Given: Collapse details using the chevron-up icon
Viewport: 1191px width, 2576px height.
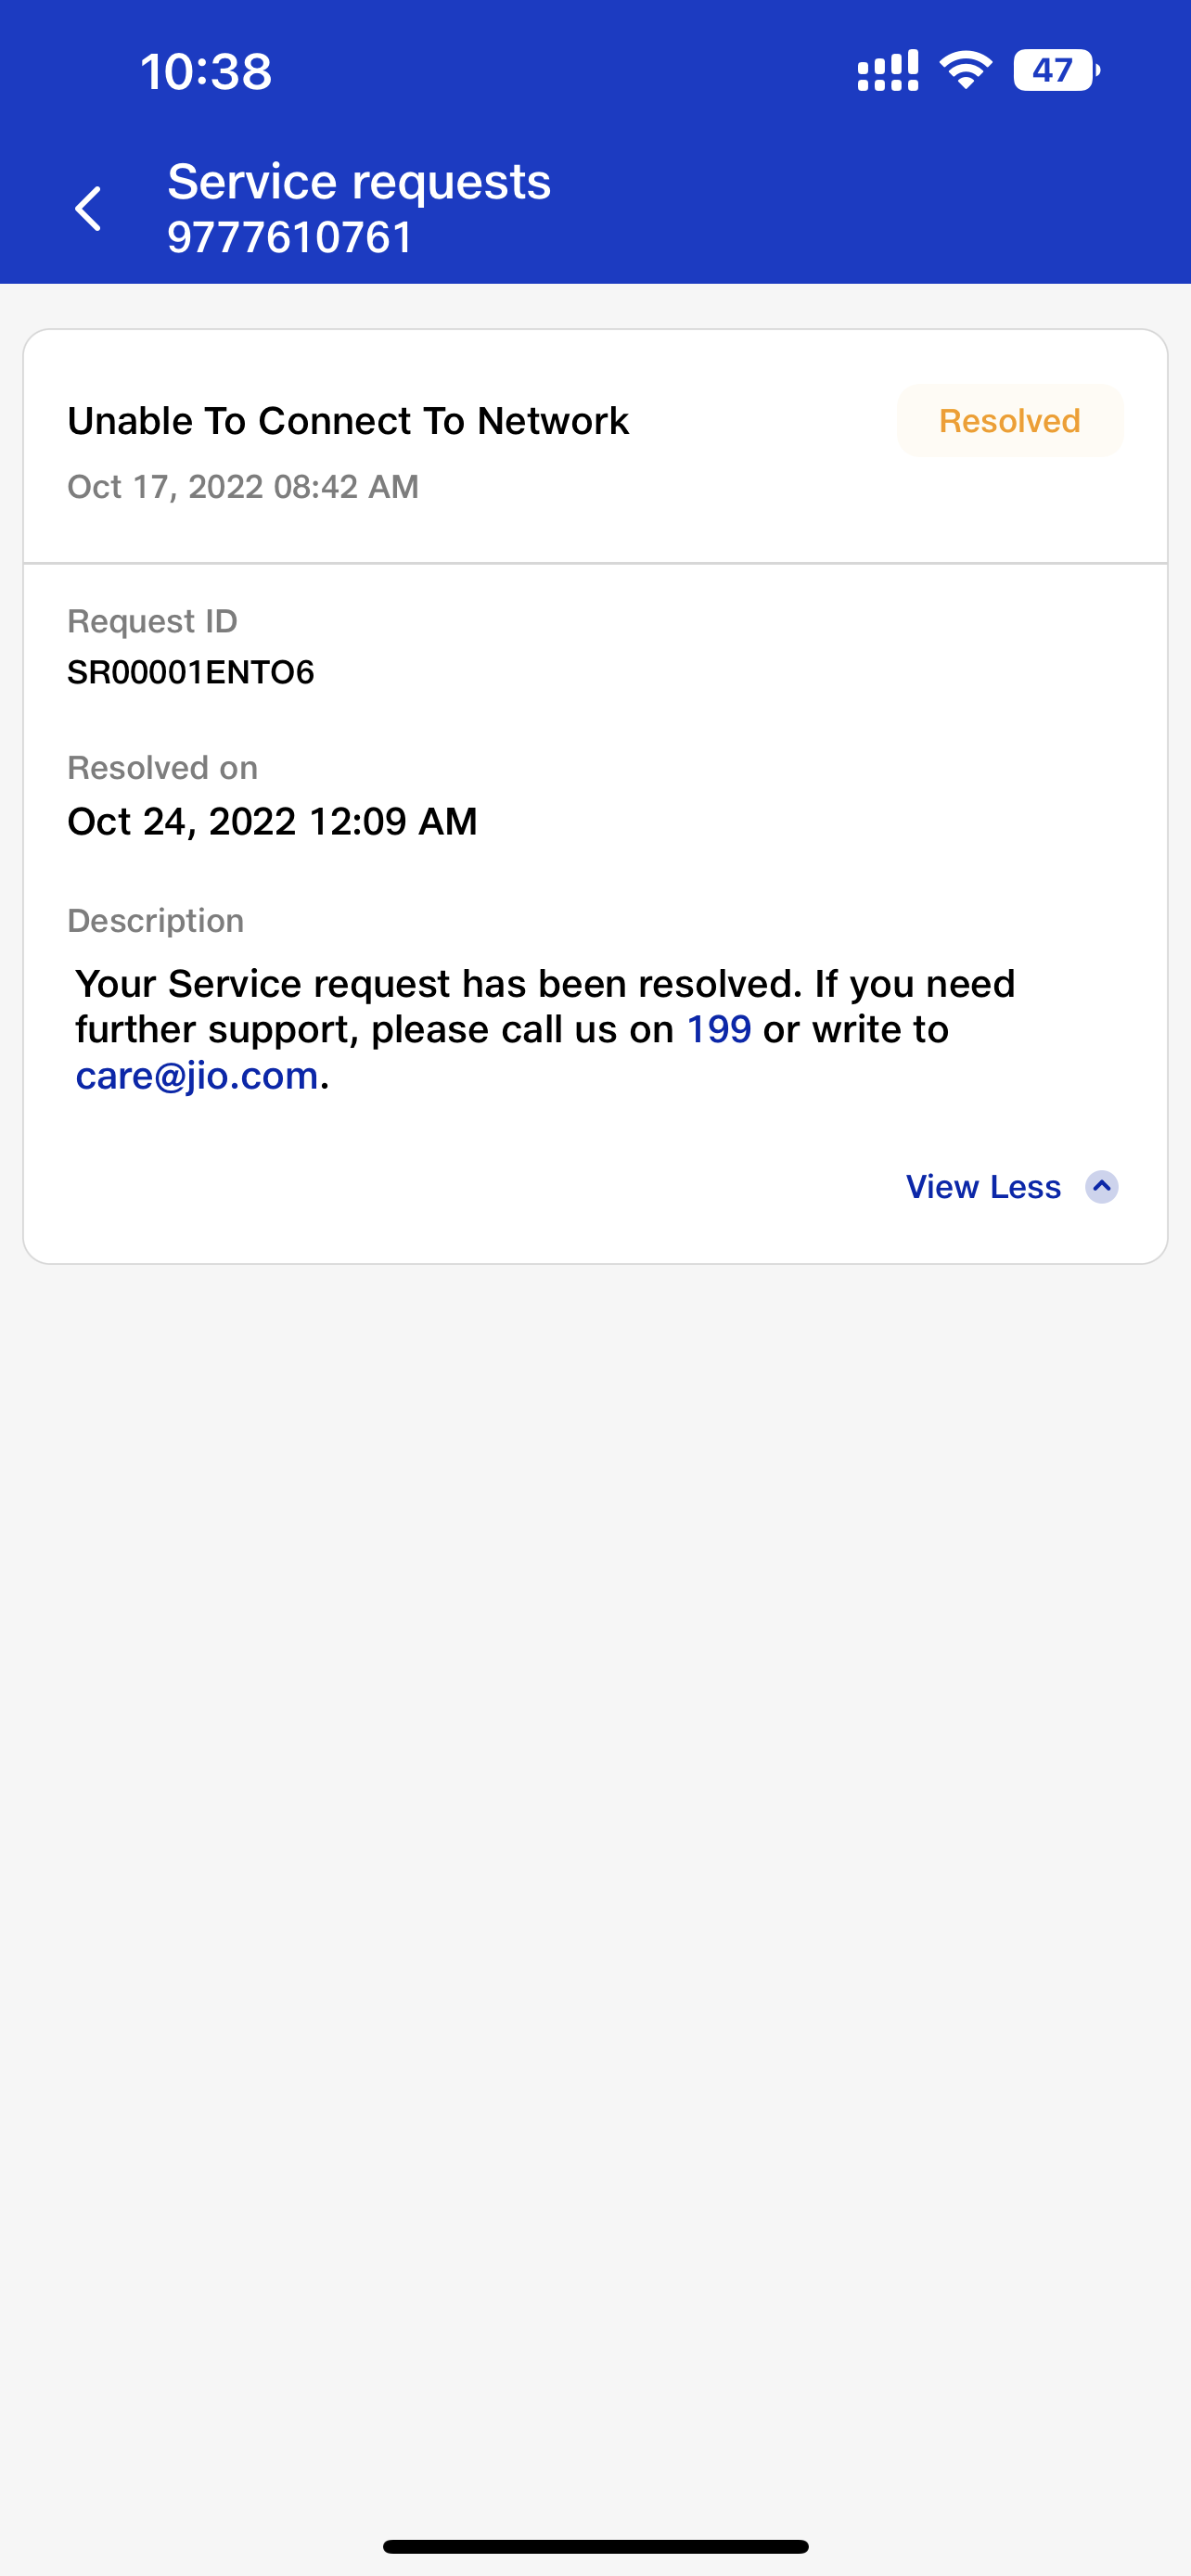Looking at the screenshot, I should 1101,1187.
